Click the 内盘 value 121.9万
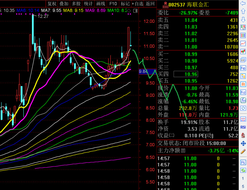Screen dimensions: 247x190 [x=229, y=115]
